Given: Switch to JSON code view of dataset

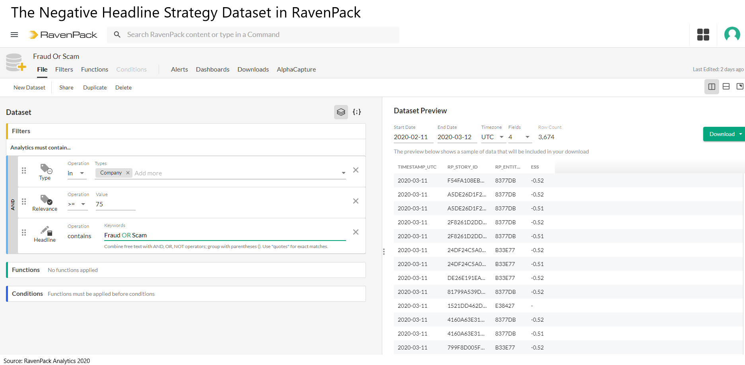Looking at the screenshot, I should point(357,112).
